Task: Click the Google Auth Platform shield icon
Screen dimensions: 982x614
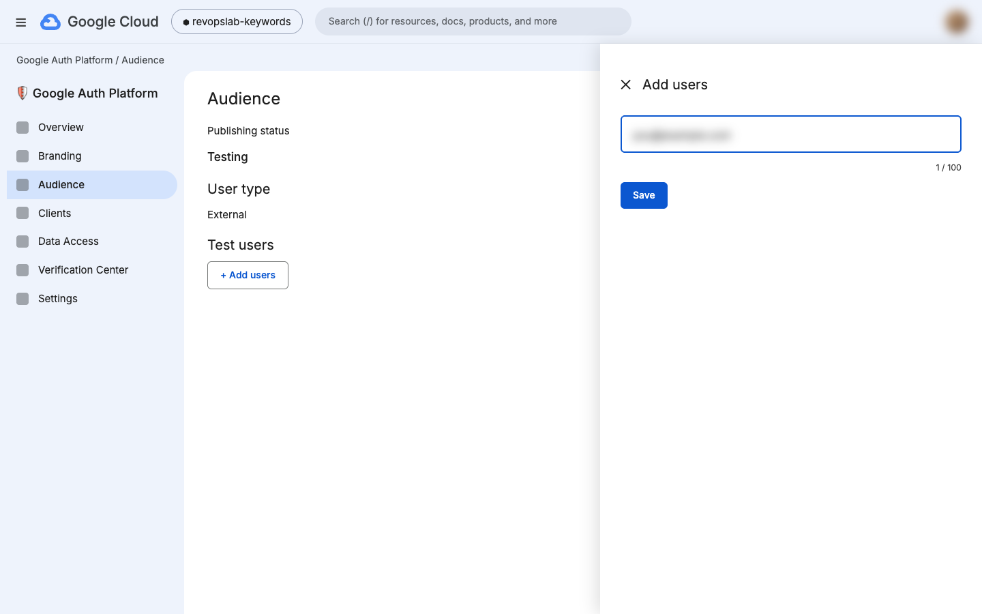Action: [23, 93]
